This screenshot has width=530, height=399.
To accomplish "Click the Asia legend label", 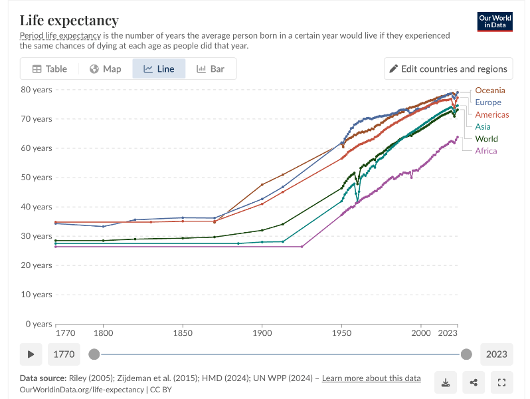I will point(483,126).
